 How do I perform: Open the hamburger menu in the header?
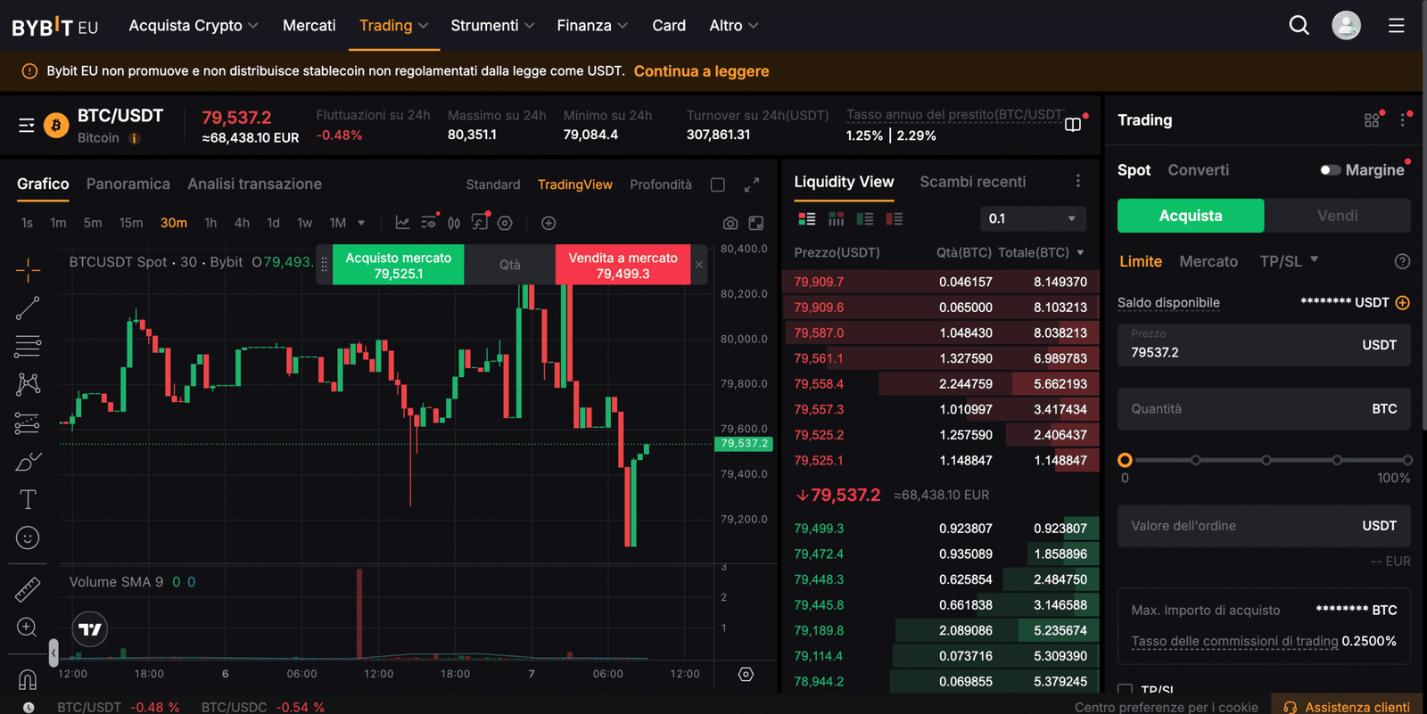click(x=1396, y=26)
